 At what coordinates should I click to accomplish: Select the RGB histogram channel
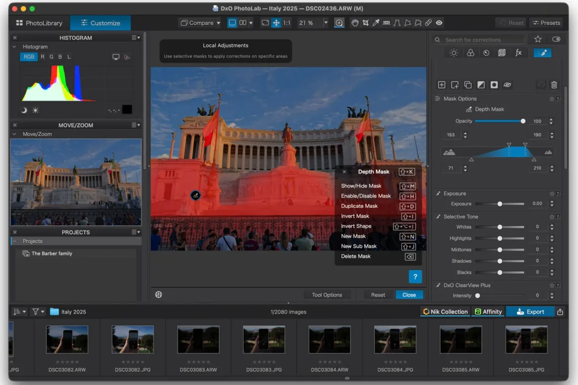[29, 57]
